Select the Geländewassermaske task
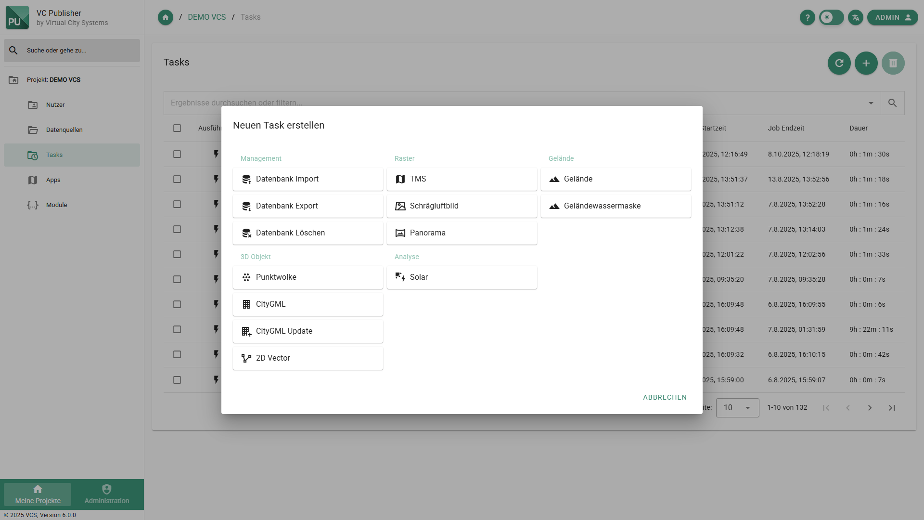 click(x=616, y=206)
